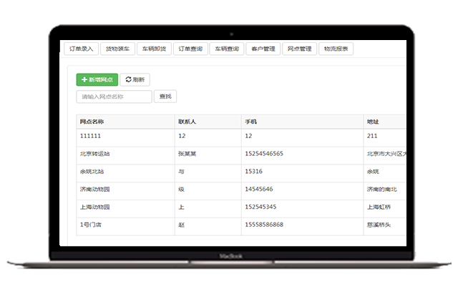This screenshot has width=458, height=304.
Task: Select the 余姚北站 row
Action: [92, 172]
